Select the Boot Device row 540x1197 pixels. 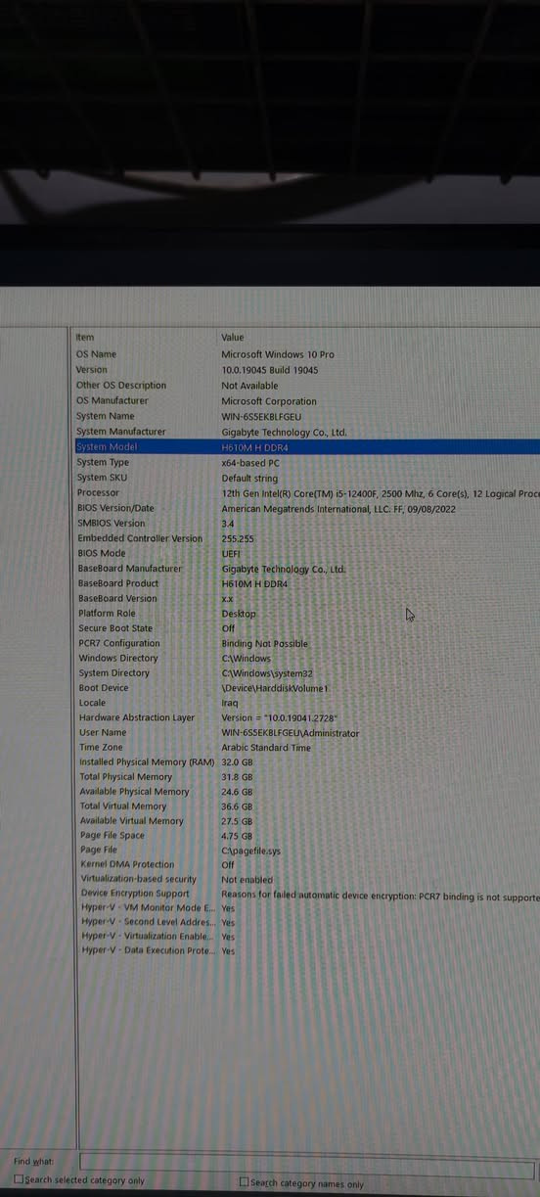pos(306,688)
